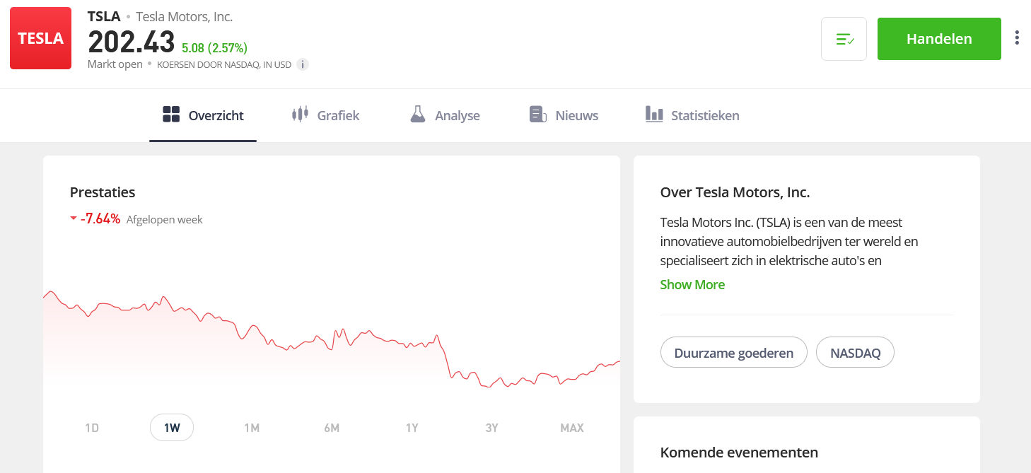Click the Duurzame goederen tag
The width and height of the screenshot is (1031, 473).
[733, 353]
